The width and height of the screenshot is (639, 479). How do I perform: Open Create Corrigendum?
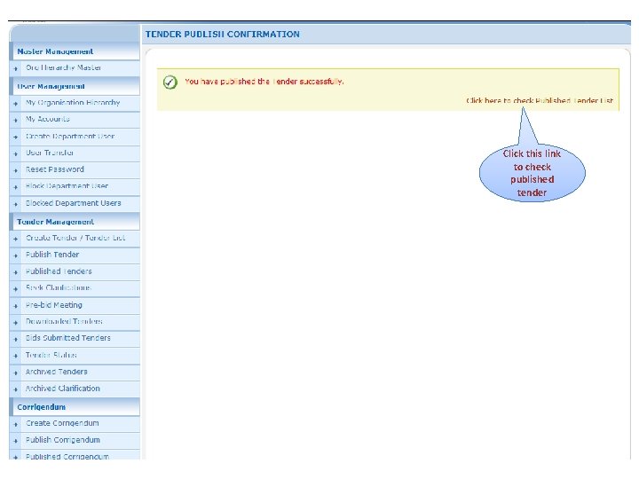pos(62,423)
